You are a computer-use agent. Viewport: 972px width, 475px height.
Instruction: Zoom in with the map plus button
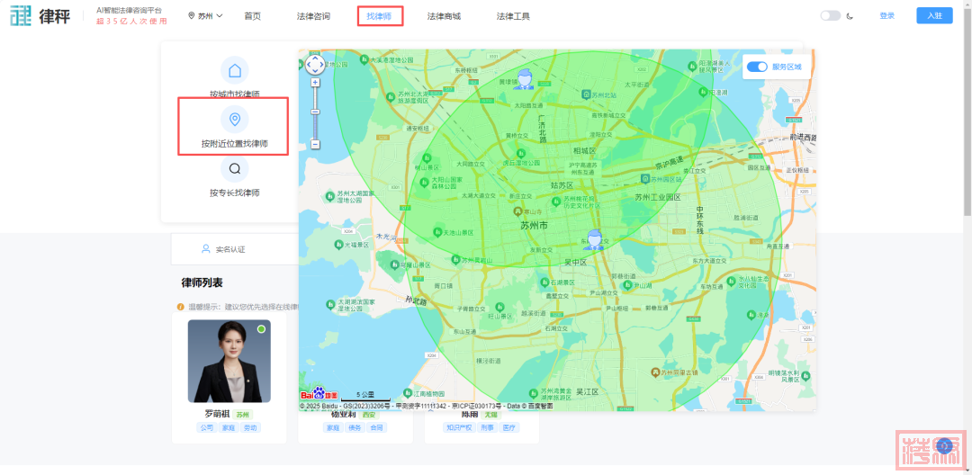pos(315,83)
